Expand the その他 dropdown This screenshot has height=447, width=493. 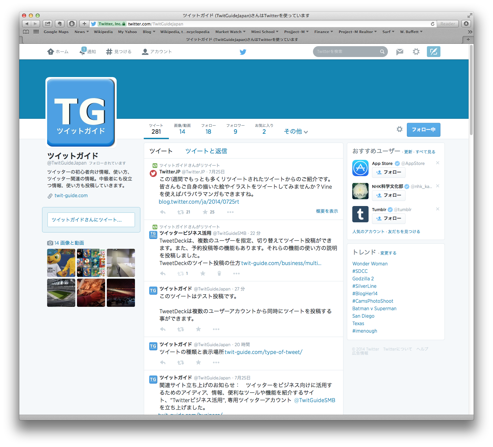(296, 131)
